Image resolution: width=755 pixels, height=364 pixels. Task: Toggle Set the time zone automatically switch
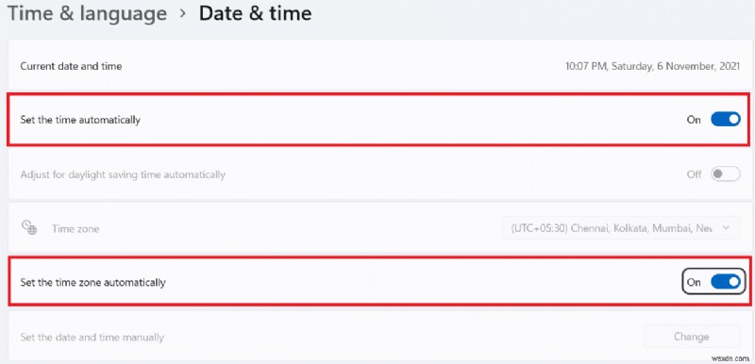point(726,282)
